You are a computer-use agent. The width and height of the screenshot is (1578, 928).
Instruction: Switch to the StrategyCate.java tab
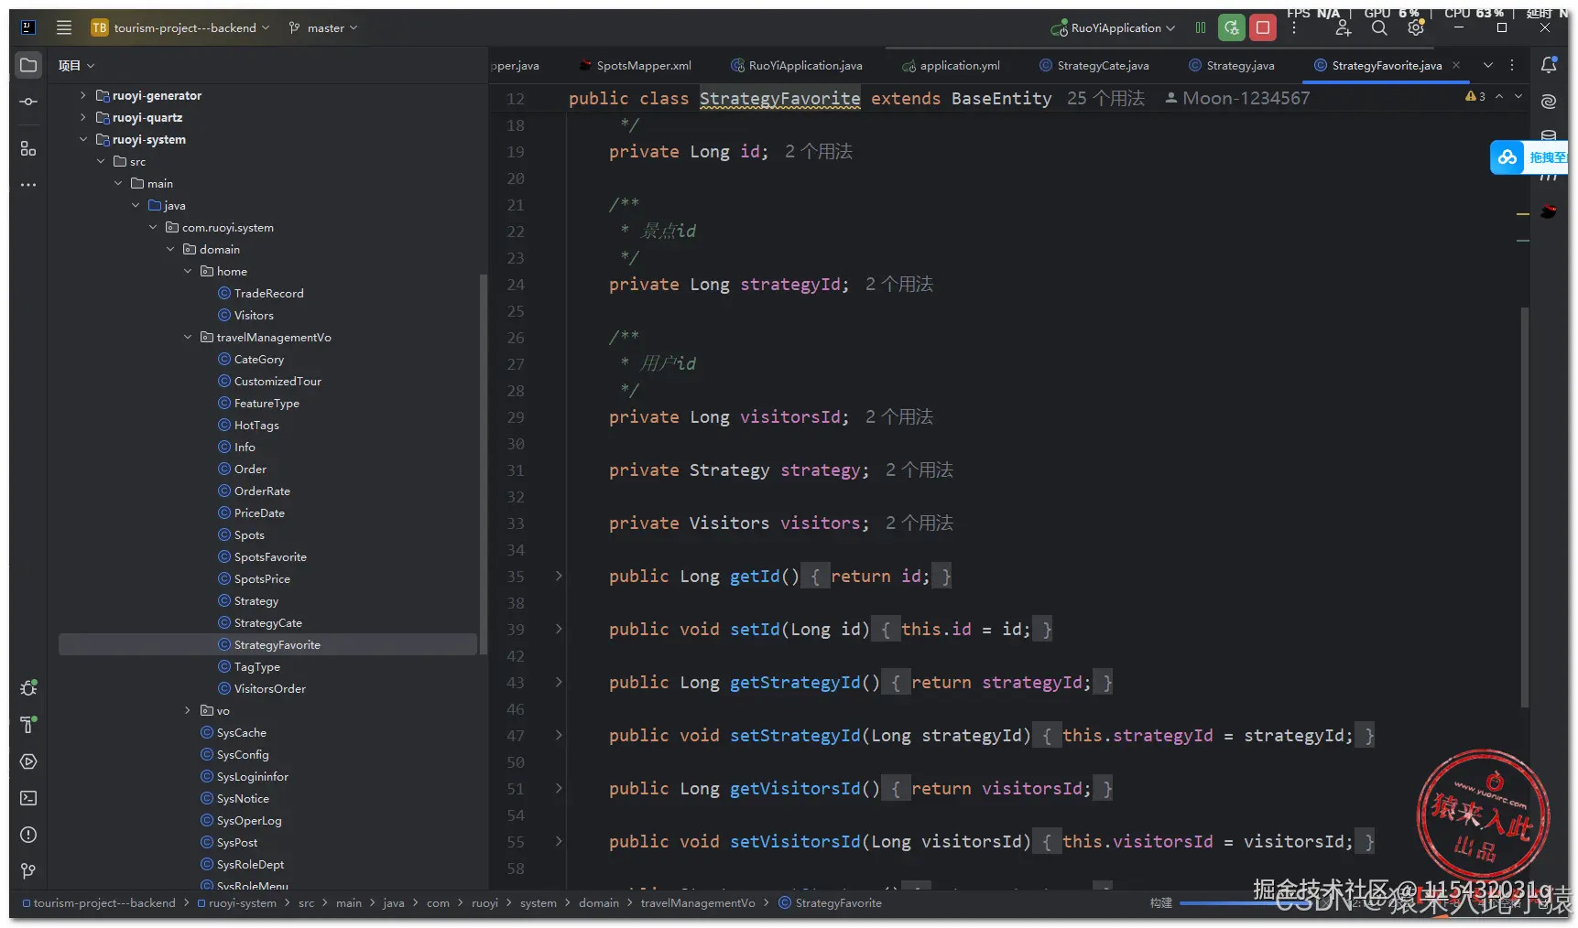[1094, 65]
